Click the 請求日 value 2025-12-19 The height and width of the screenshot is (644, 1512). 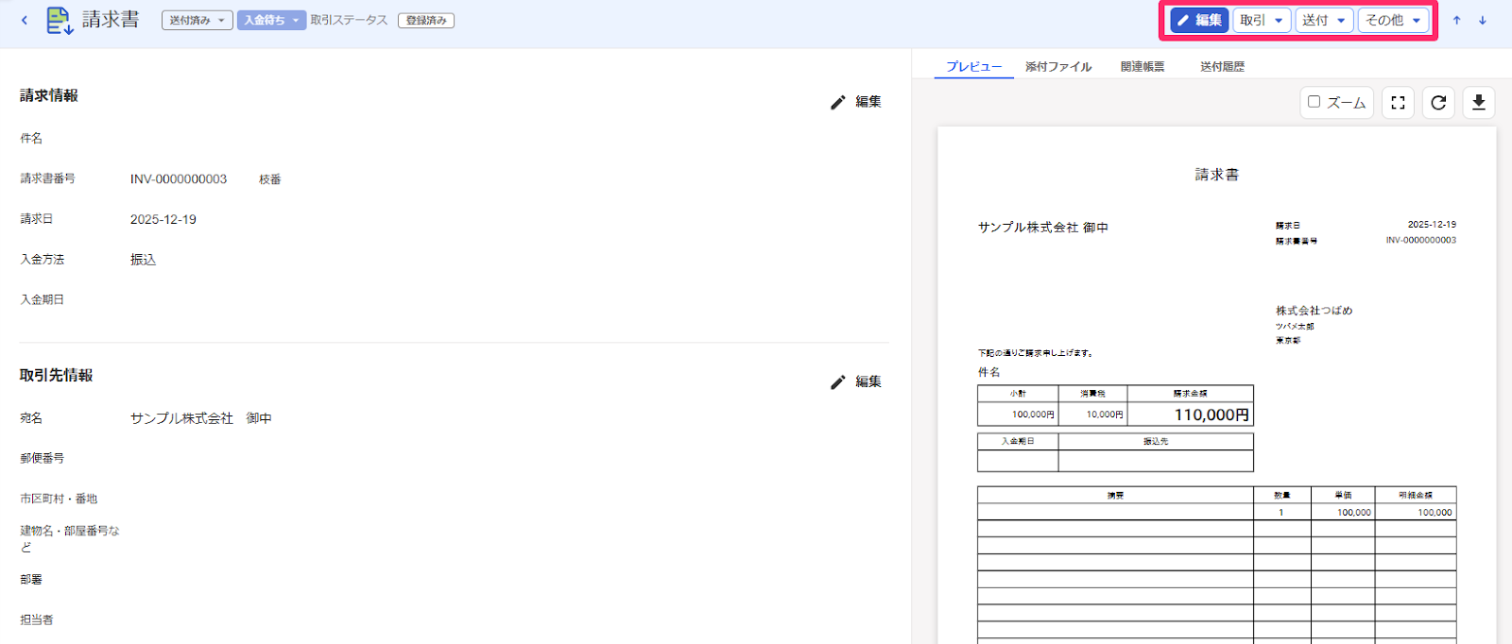(163, 219)
